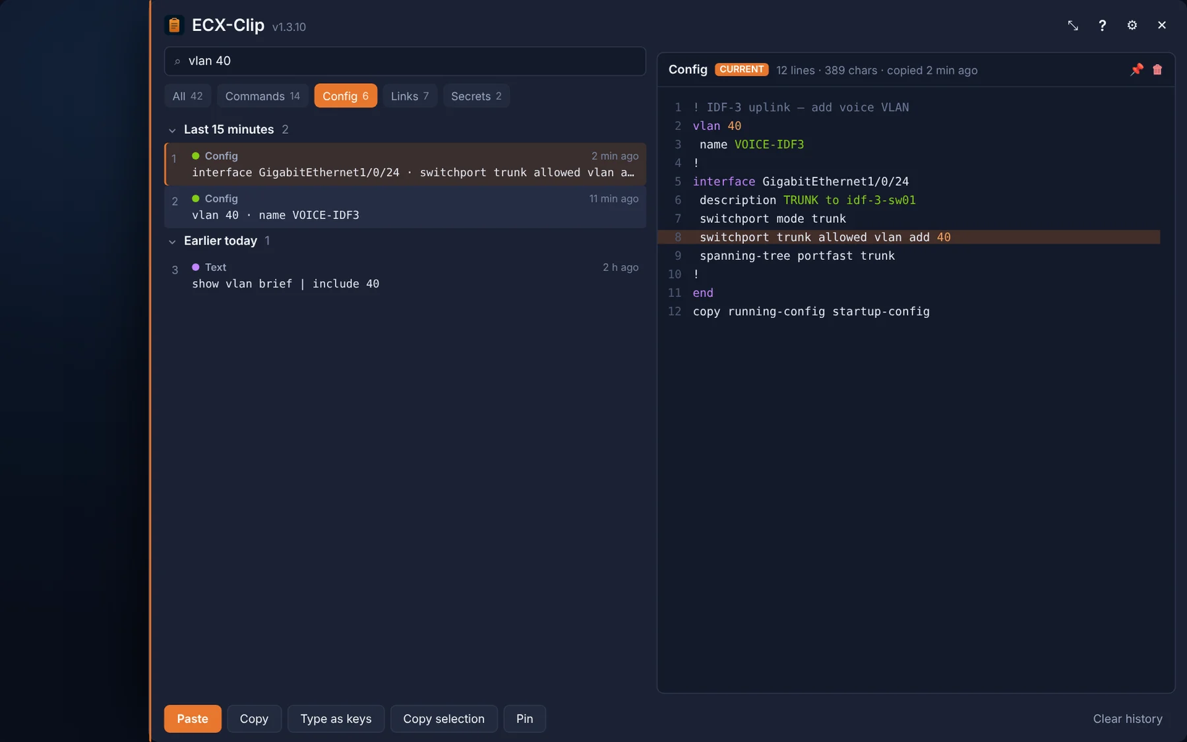Click 'spanning-tree portfast trunk' line
Screen dimensions: 1187x742
pyautogui.click(x=797, y=255)
